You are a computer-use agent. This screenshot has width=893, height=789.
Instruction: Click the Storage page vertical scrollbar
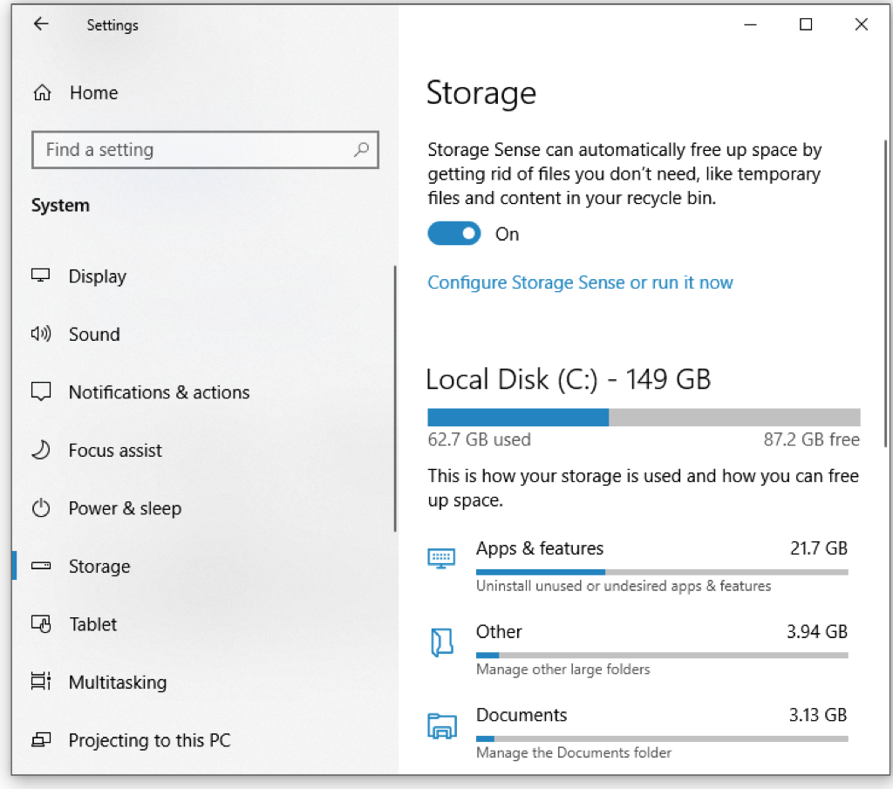coord(886,293)
